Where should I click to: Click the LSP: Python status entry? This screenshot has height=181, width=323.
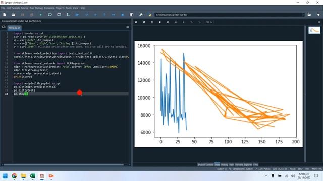[263, 169]
